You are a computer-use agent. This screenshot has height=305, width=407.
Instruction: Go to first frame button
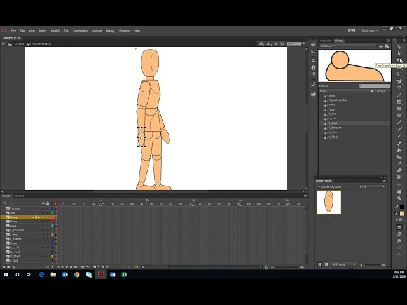pyautogui.click(x=58, y=267)
